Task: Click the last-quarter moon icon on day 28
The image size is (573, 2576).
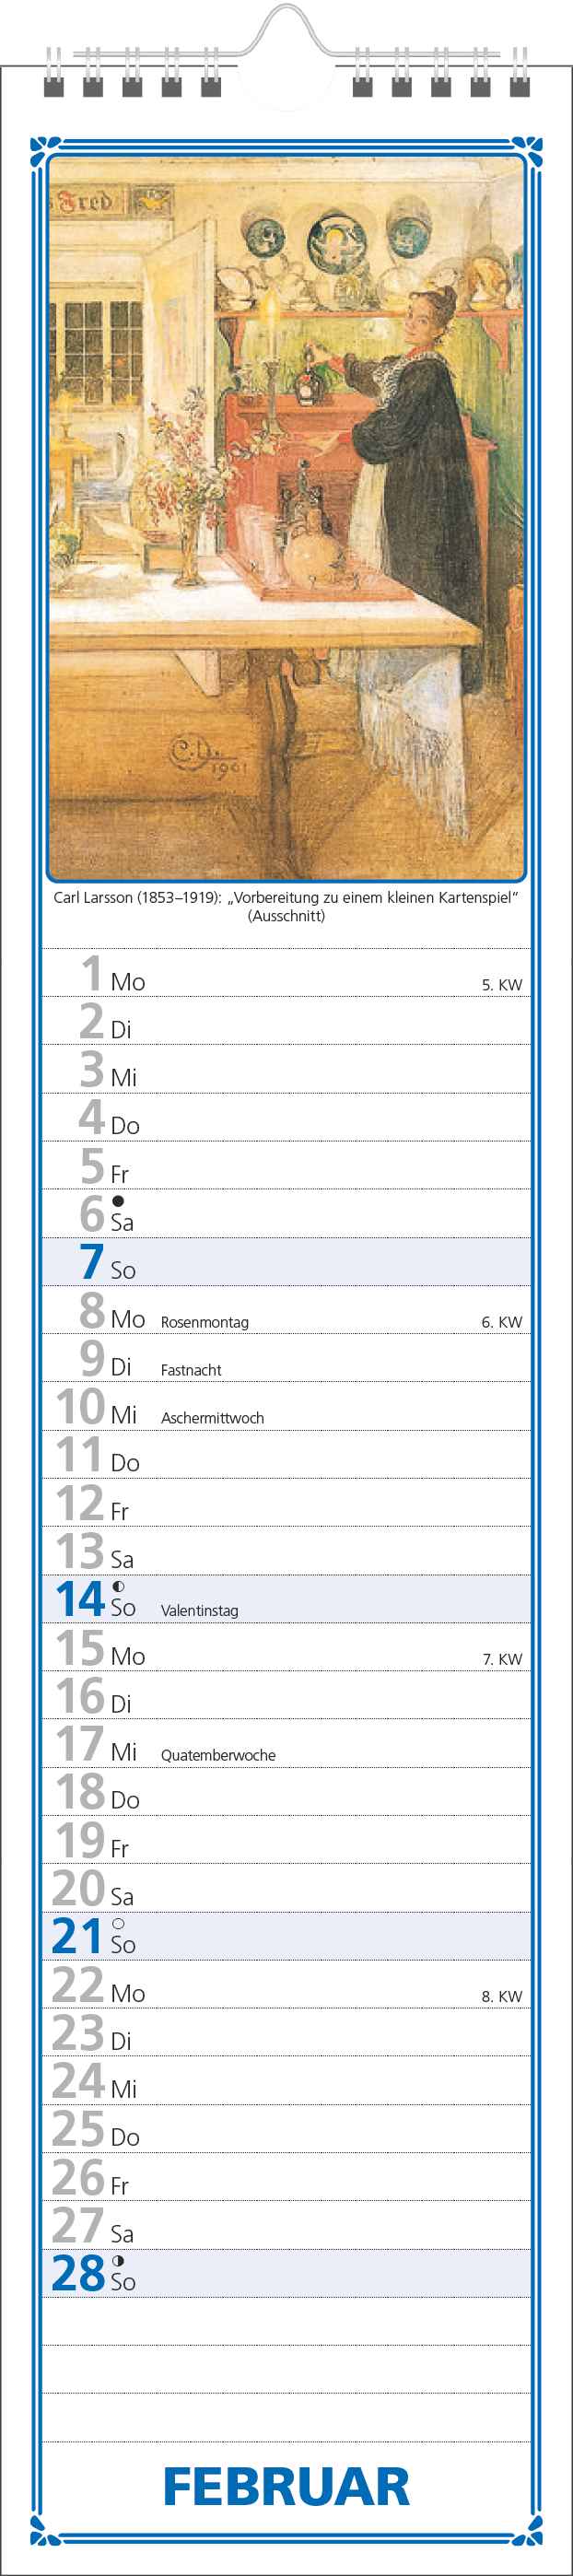Action: 118,2260
